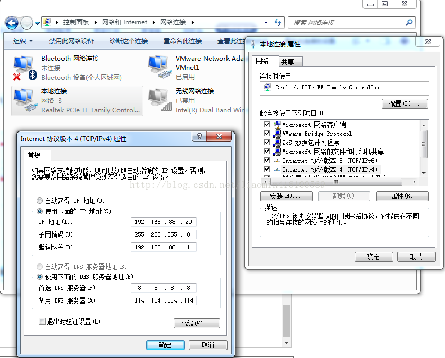Close the 本地连接 属性 dialog
Image resolution: width=445 pixels, height=358 pixels.
pyautogui.click(x=428, y=42)
